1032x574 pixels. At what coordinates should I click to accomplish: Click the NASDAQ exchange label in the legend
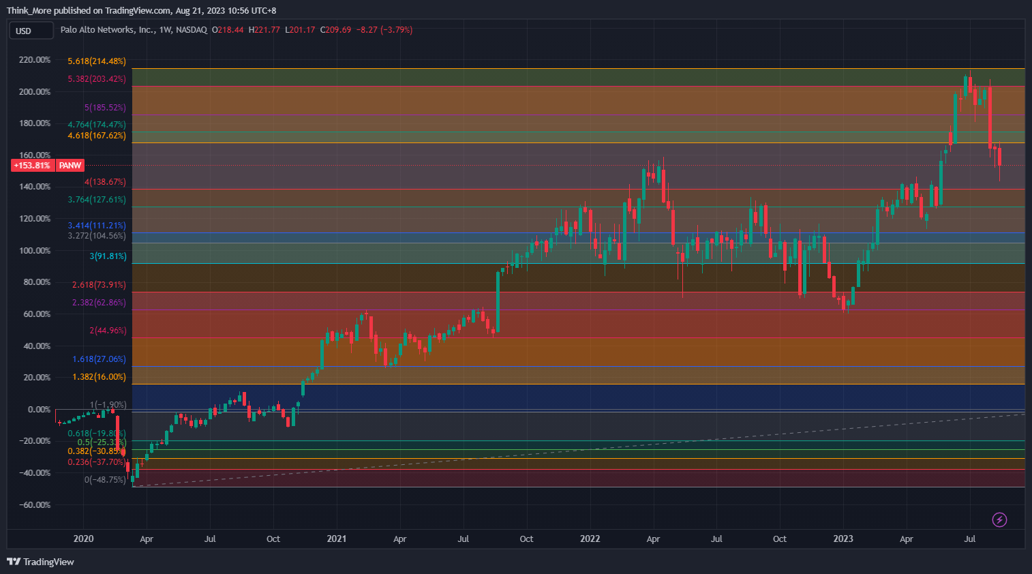(192, 30)
